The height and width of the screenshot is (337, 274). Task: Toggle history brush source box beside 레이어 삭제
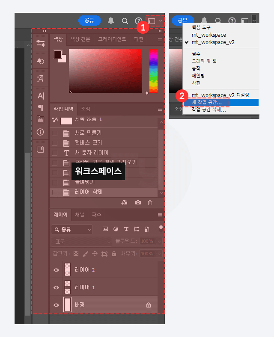[55, 192]
